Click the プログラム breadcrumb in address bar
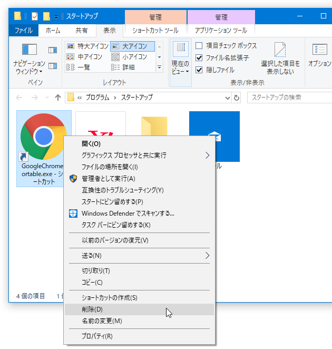 click(x=97, y=98)
